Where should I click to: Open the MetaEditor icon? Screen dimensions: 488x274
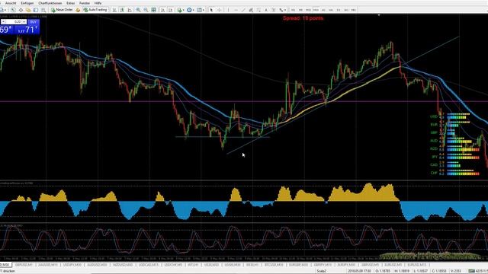click(78, 10)
